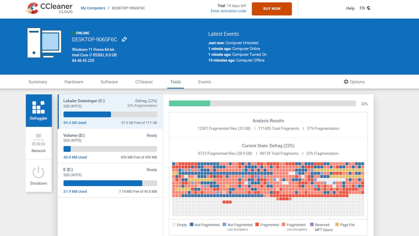Open the Network tool
The image size is (419, 236).
[x=39, y=143]
